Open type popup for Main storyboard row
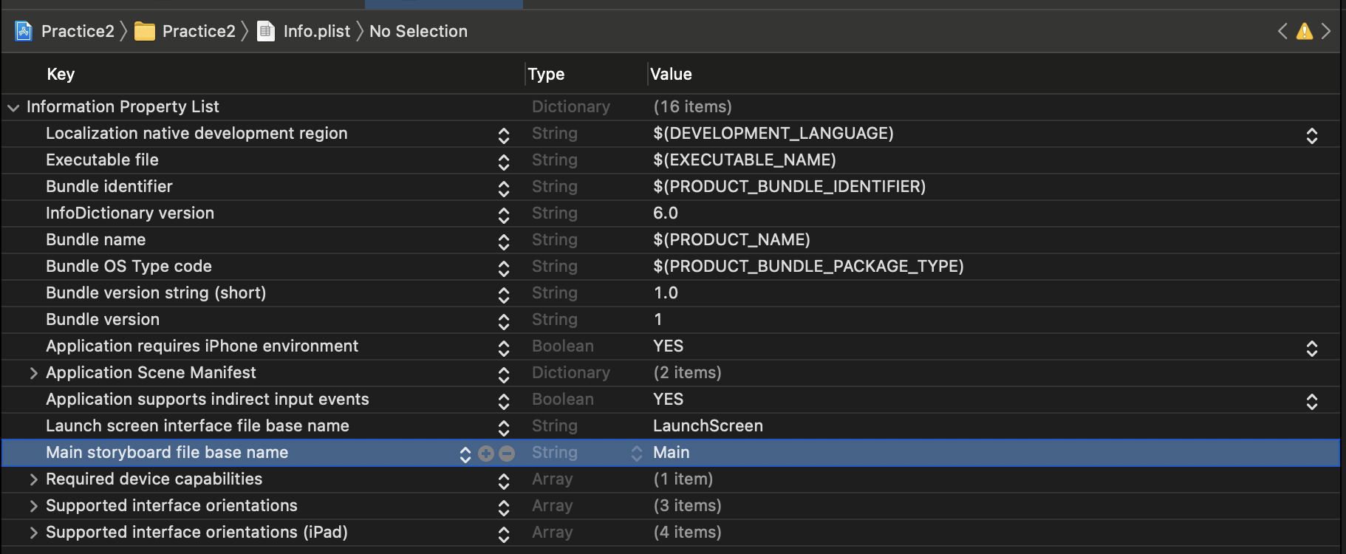Image resolution: width=1346 pixels, height=554 pixels. (636, 454)
